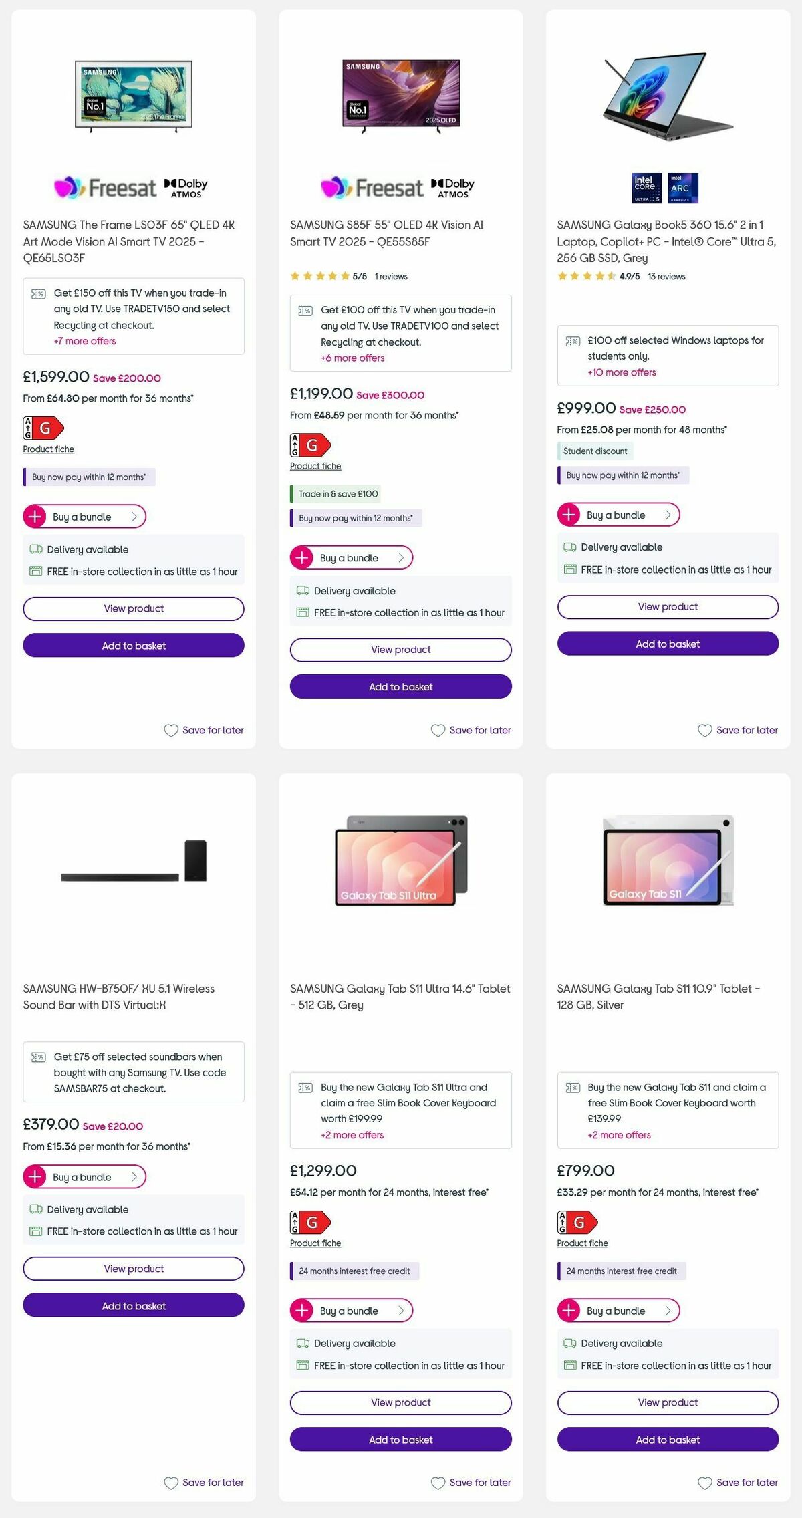
Task: Open the Product fiche for the Tab S11 Ultra
Action: [315, 1243]
